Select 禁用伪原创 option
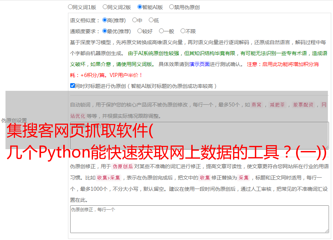Screen dimensions: 333x240 (x=171, y=7)
